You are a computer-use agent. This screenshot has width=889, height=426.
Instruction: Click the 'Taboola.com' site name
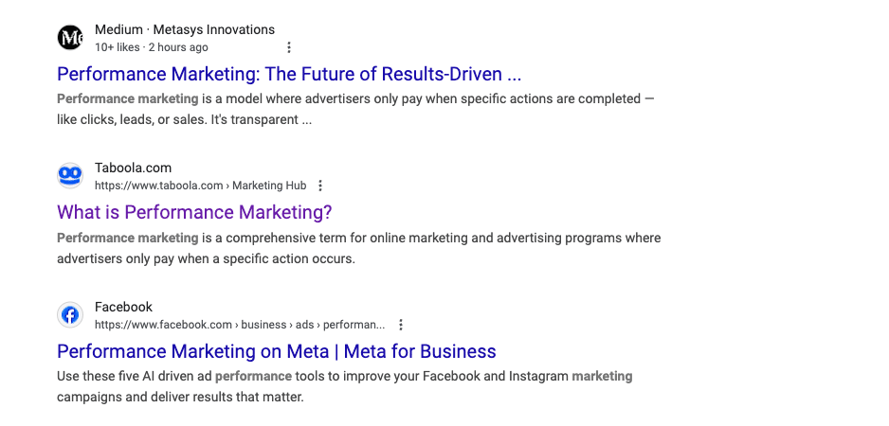tap(134, 168)
